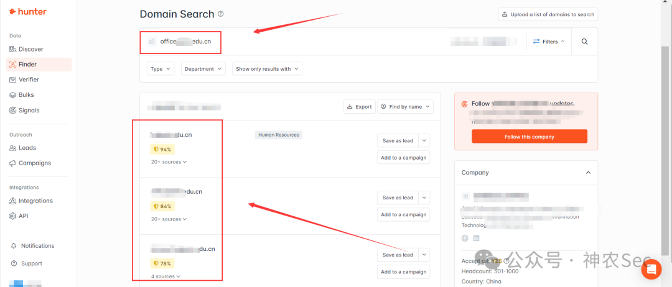The image size is (672, 287).
Task: Click the 78% confidence badge
Action: 163,263
